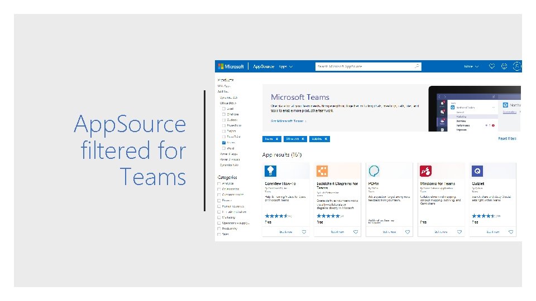The height and width of the screenshot is (301, 536).
Task: Open the Lucidchart Diagrams for Teams title
Action: pyautogui.click(x=337, y=185)
